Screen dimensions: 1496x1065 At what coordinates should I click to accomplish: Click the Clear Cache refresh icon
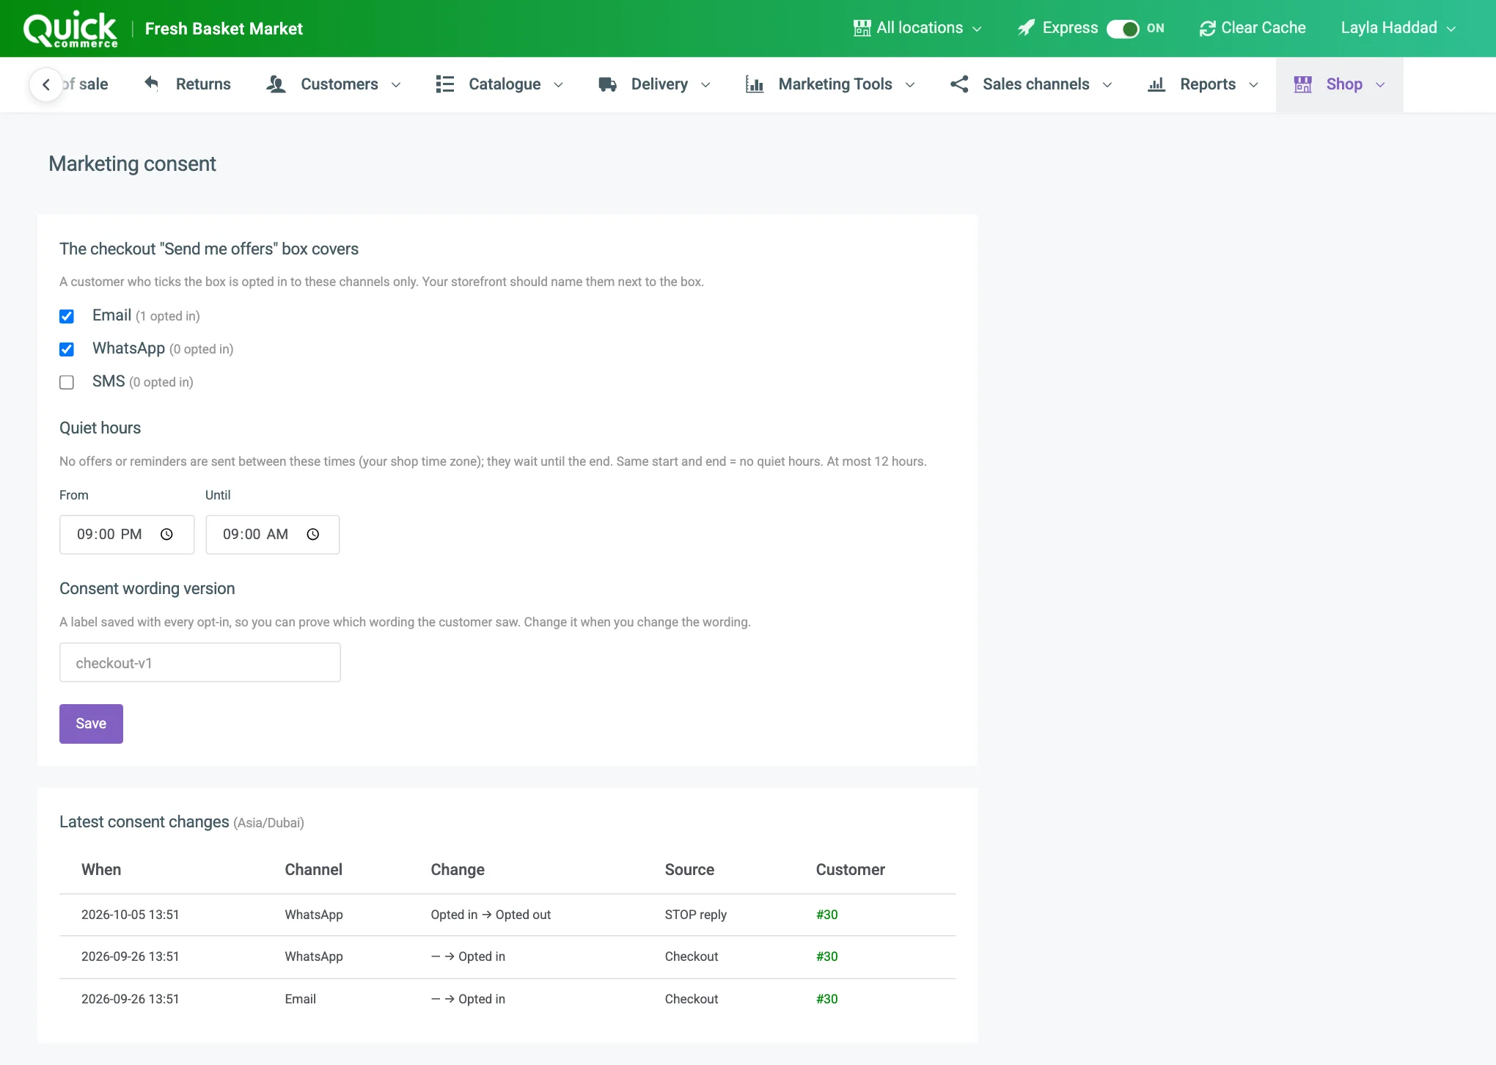point(1207,28)
